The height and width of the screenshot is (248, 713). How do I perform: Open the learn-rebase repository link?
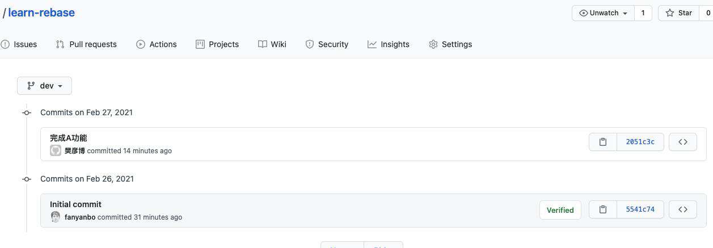point(41,12)
